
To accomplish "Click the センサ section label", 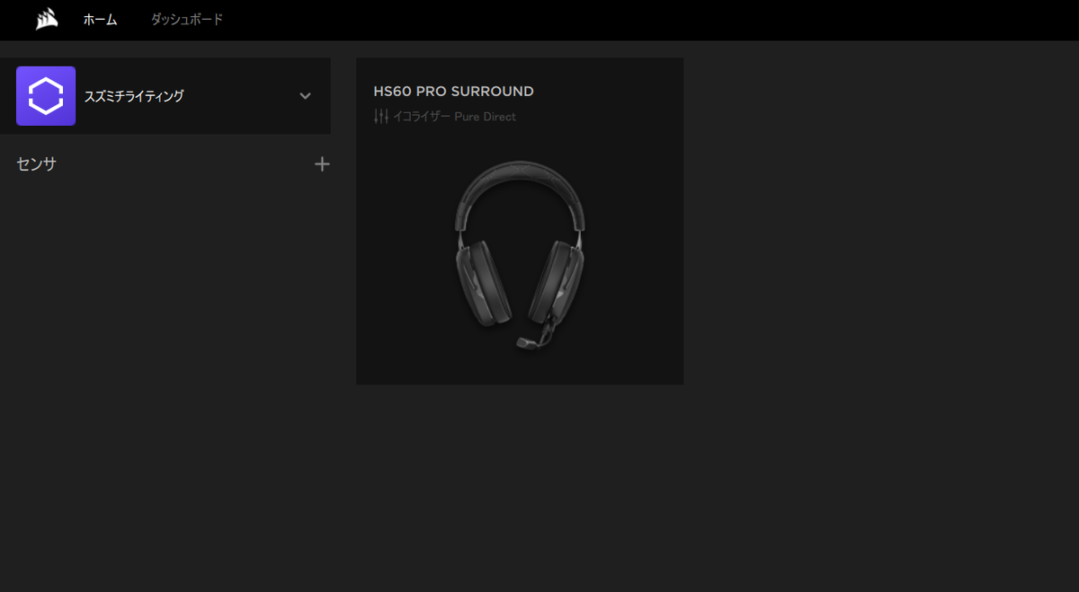I will tap(37, 164).
